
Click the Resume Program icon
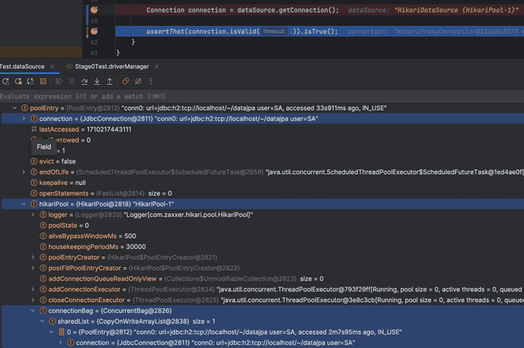(x=59, y=82)
